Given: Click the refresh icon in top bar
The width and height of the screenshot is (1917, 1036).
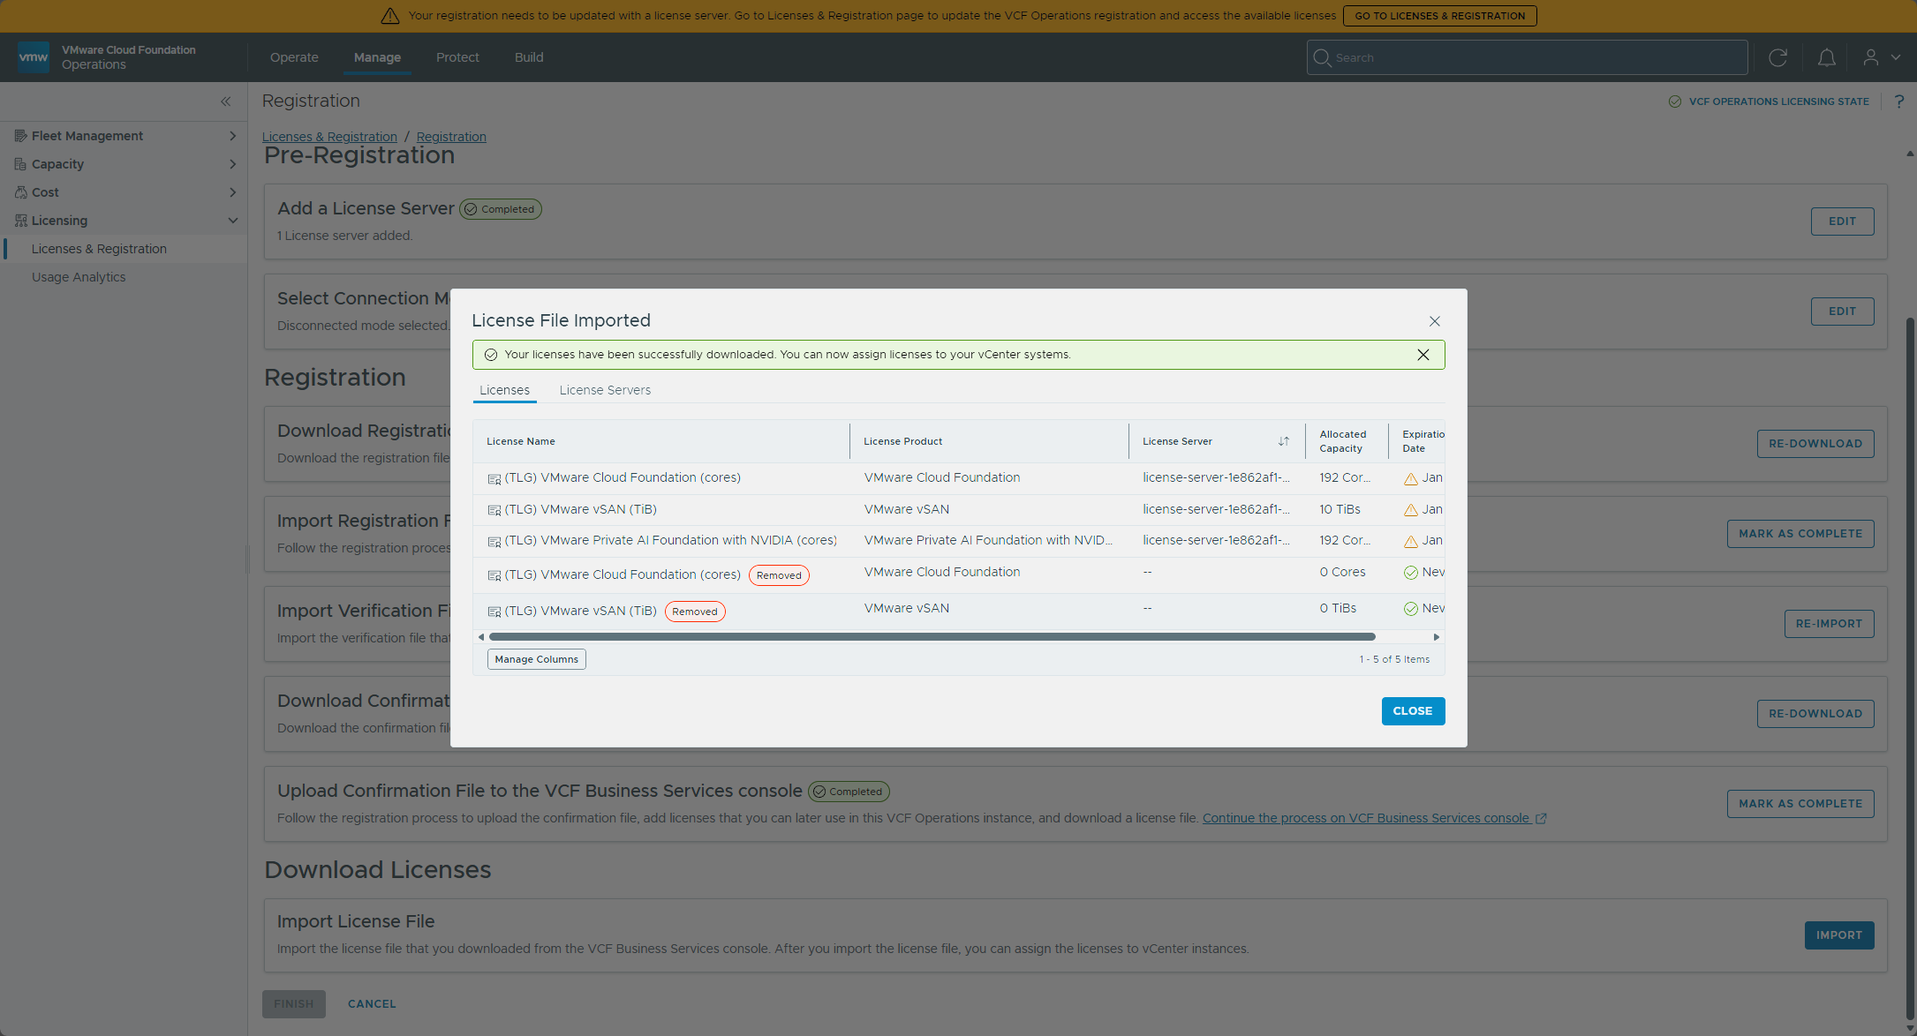Looking at the screenshot, I should [x=1778, y=57].
